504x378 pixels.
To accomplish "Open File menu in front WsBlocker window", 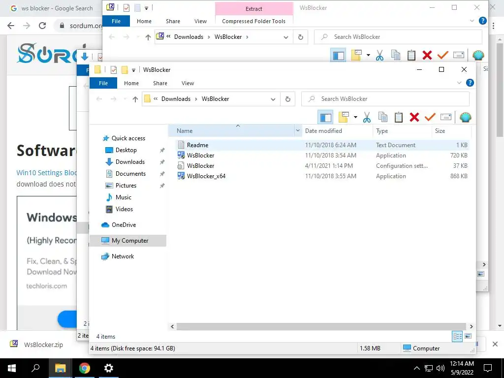I will [x=103, y=83].
